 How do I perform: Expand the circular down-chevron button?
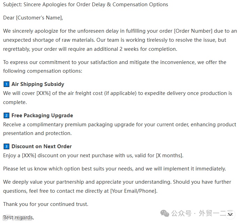point(230,214)
